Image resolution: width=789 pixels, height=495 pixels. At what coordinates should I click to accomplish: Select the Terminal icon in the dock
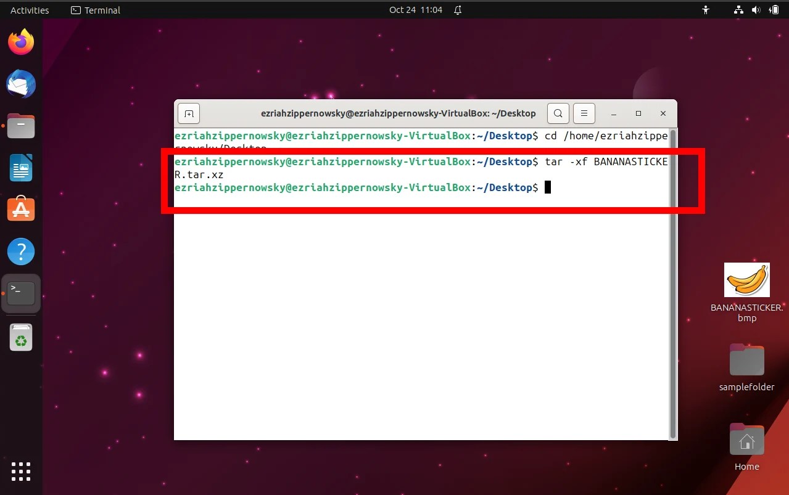[x=20, y=293]
